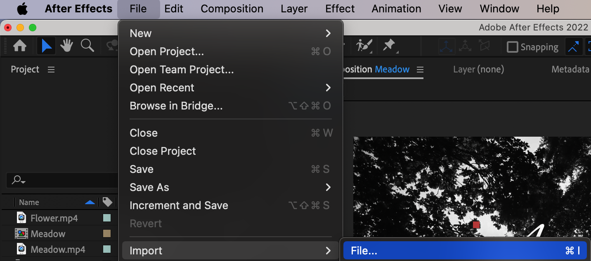Open the Meadow composition panel menu

(x=420, y=70)
